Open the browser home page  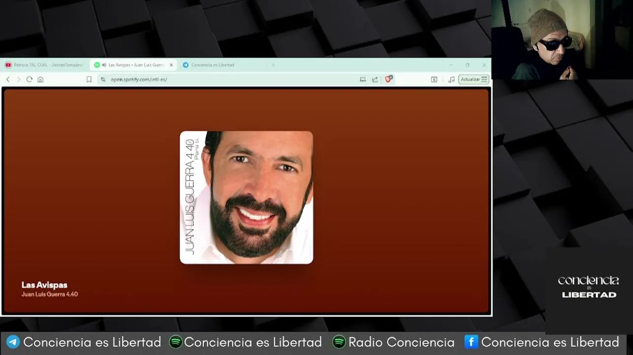(40, 79)
